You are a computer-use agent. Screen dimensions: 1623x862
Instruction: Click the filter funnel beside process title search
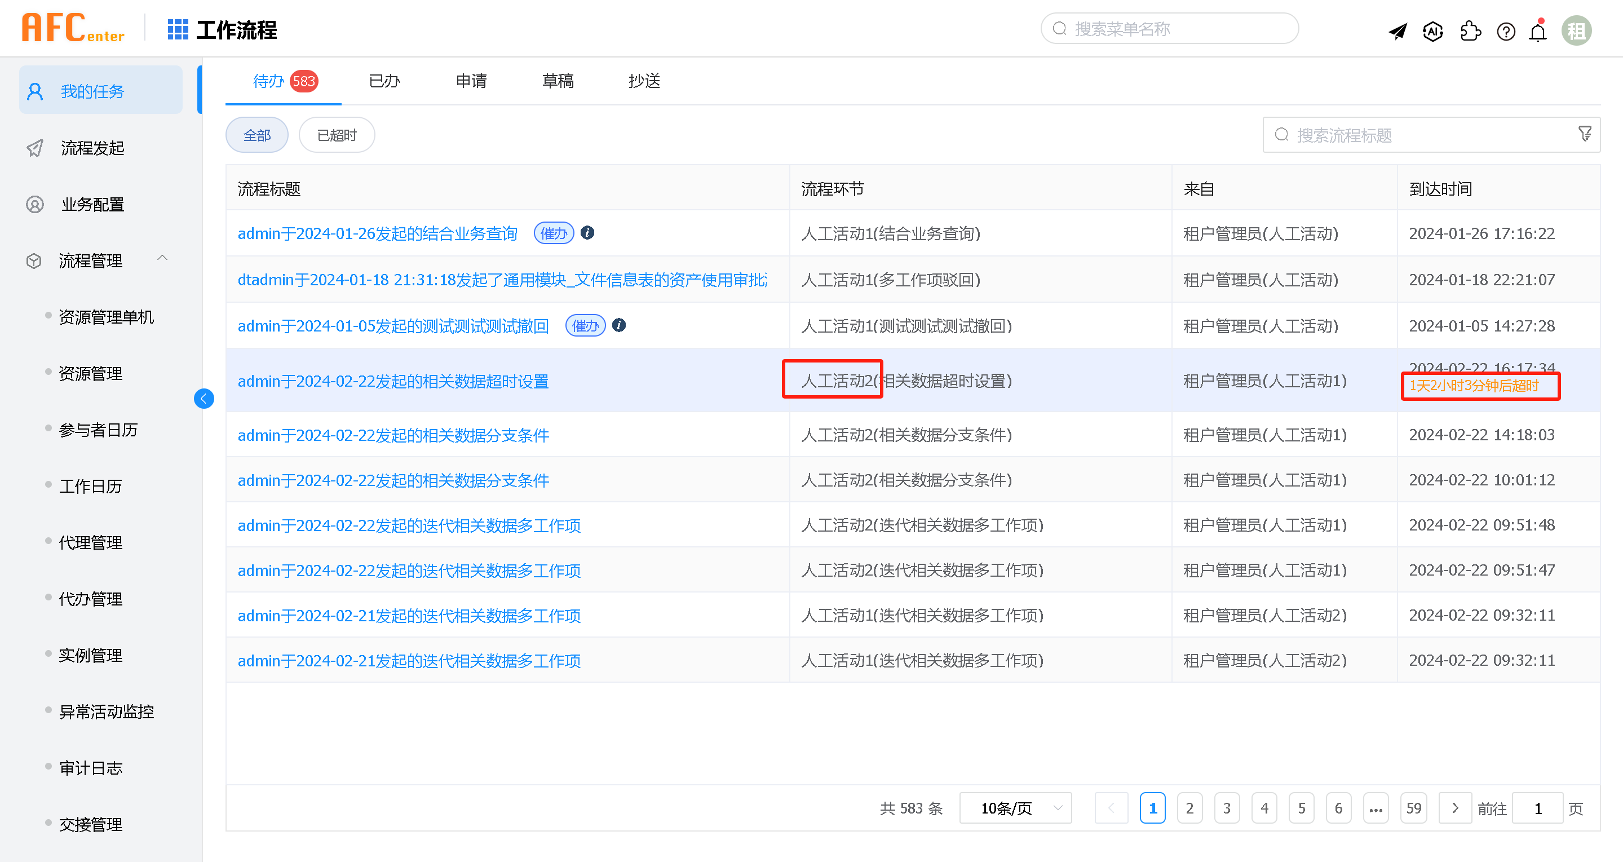point(1585,134)
